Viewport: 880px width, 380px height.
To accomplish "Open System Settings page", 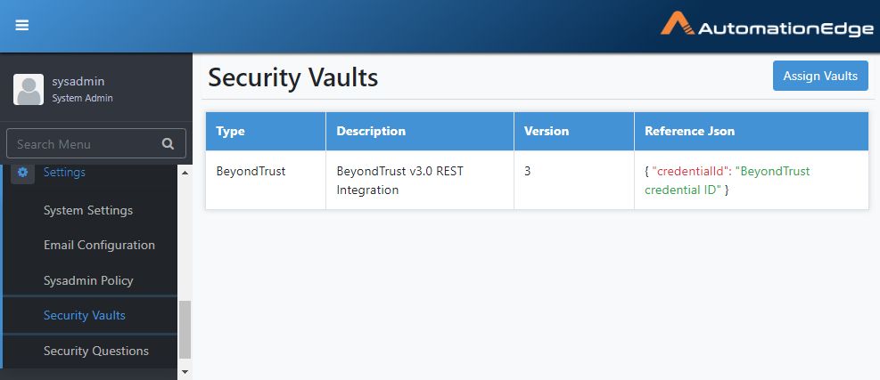I will coord(88,210).
